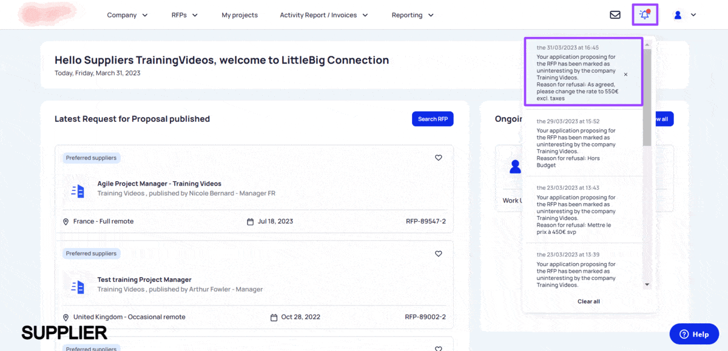Click 'Latest Request for Proposal published' heading
Image resolution: width=728 pixels, height=351 pixels.
132,119
